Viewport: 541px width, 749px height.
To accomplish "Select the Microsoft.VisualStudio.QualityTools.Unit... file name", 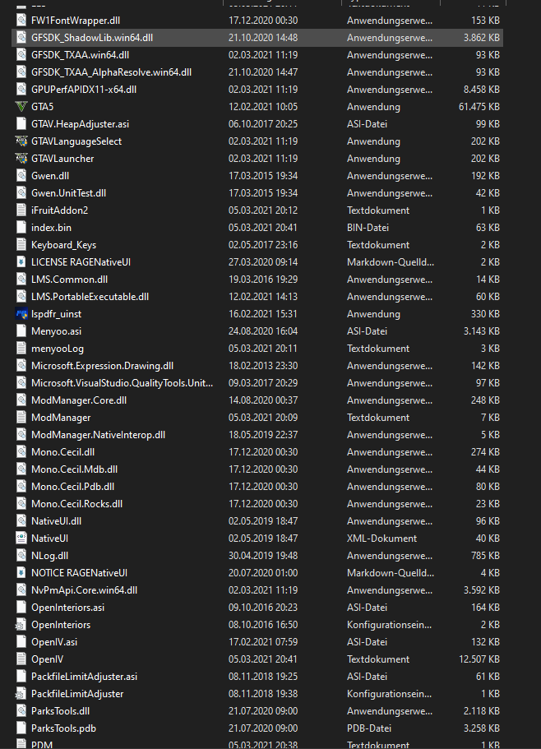I will pyautogui.click(x=122, y=382).
